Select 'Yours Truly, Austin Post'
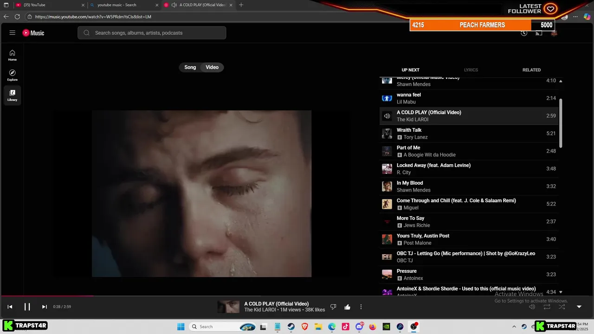 (469, 239)
